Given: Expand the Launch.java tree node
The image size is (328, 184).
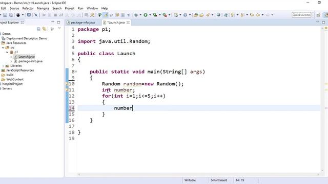Looking at the screenshot, I should [x=11, y=57].
